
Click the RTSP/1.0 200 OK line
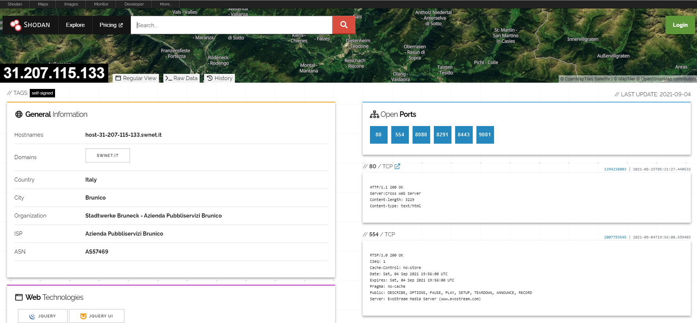[x=386, y=255]
